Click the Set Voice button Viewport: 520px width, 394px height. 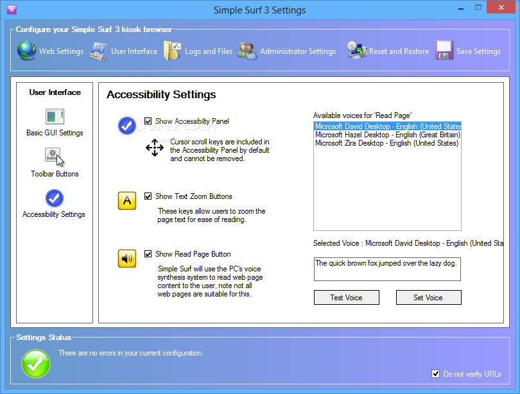click(428, 298)
